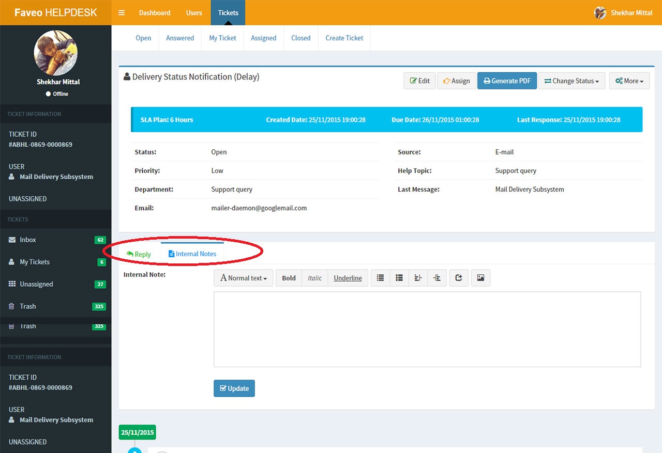This screenshot has width=662, height=453.
Task: Click the Trash icon in the sidebar
Action: (x=11, y=306)
